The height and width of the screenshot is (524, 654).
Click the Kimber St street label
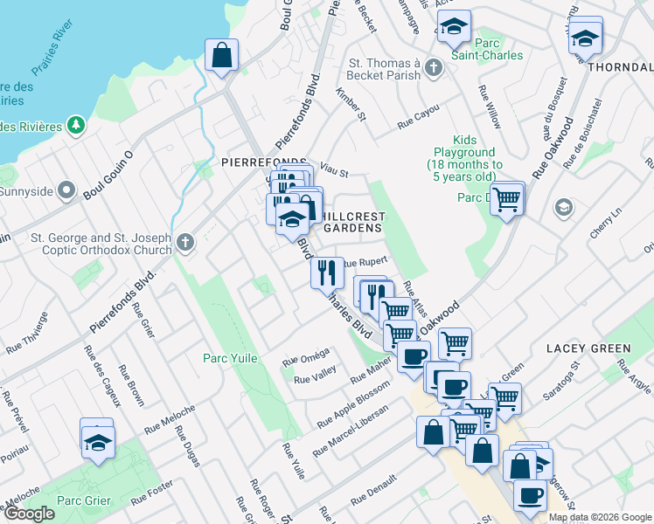pyautogui.click(x=351, y=104)
